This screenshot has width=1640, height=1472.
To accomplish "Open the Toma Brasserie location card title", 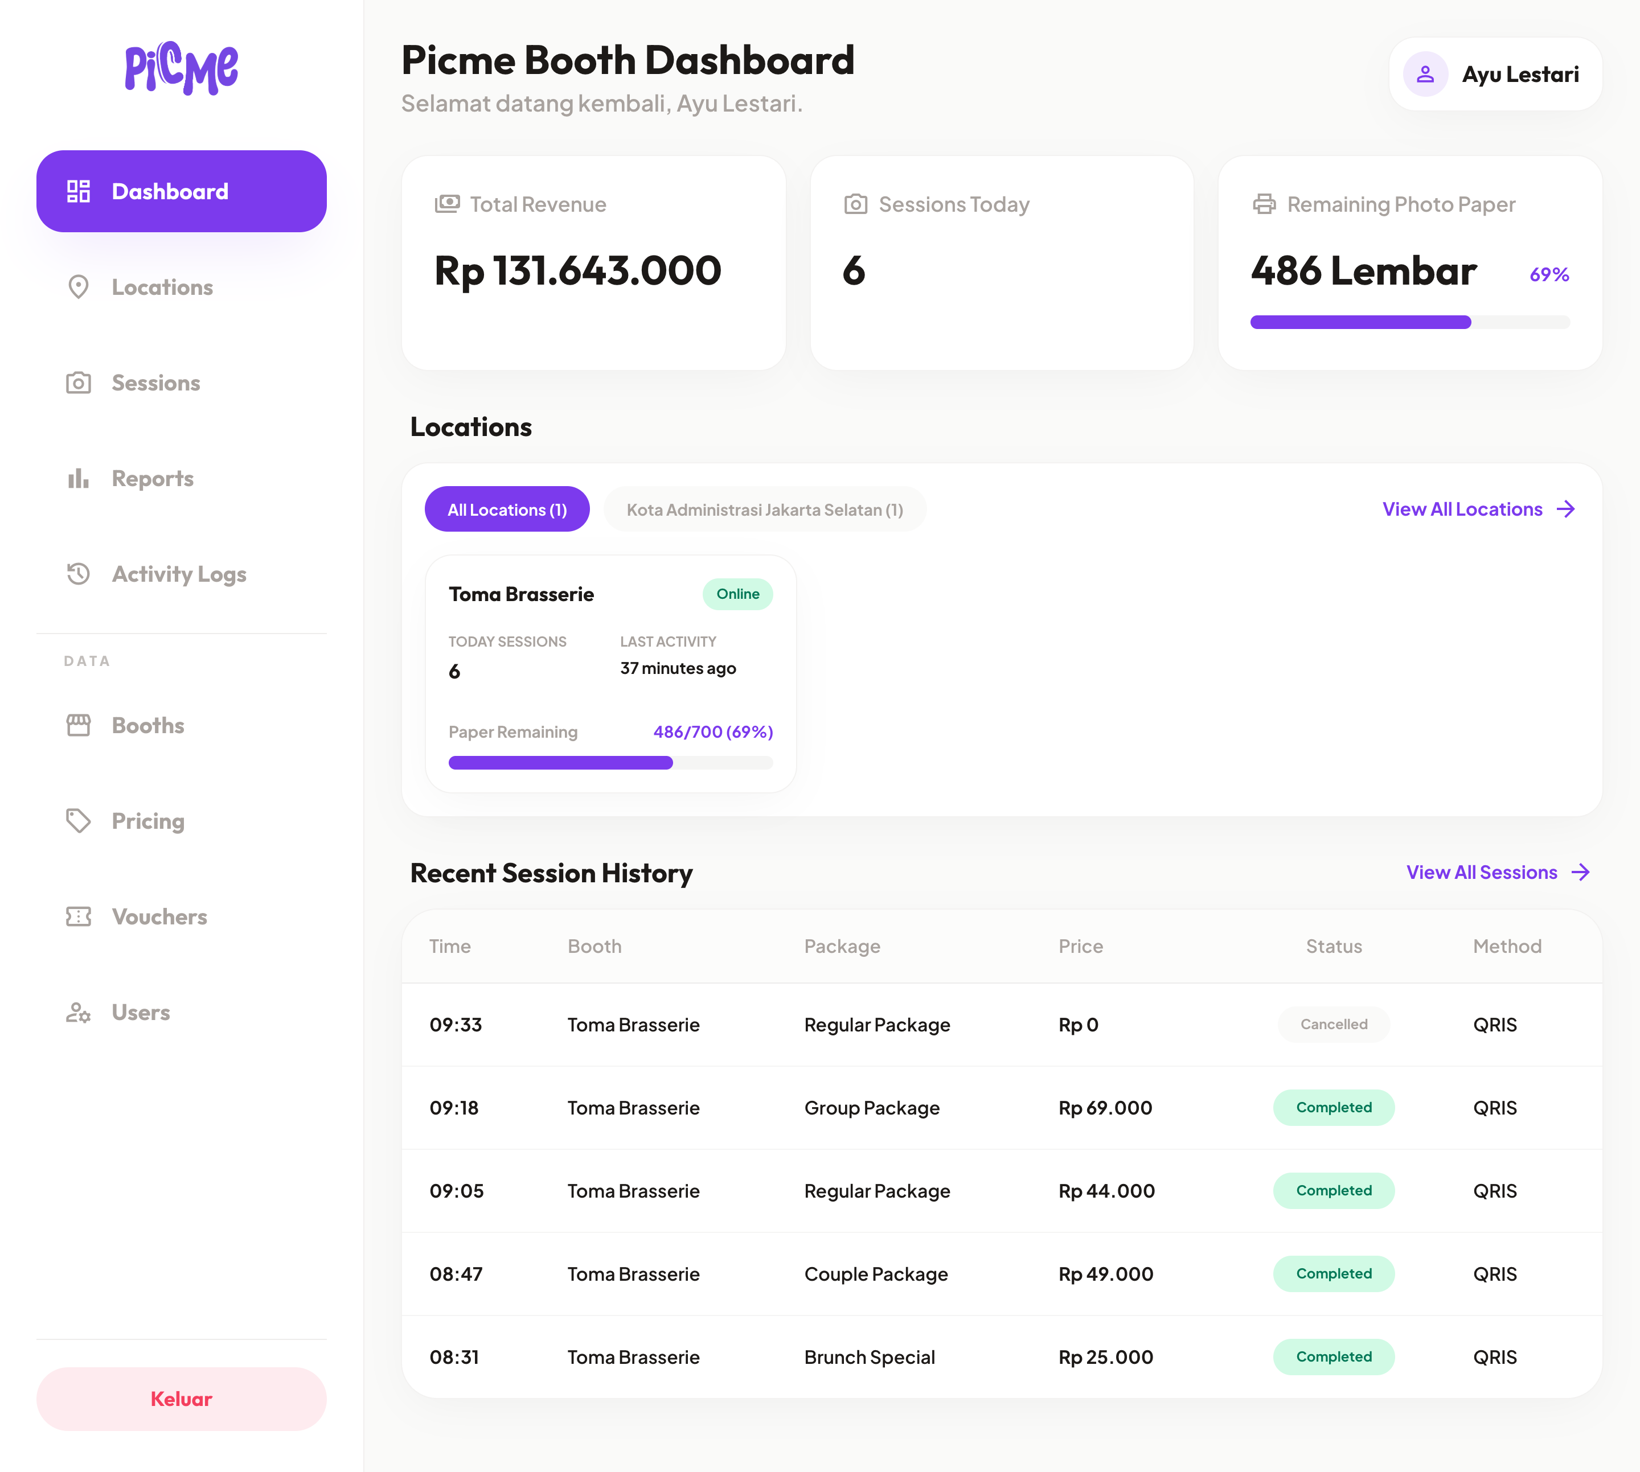I will (x=521, y=594).
